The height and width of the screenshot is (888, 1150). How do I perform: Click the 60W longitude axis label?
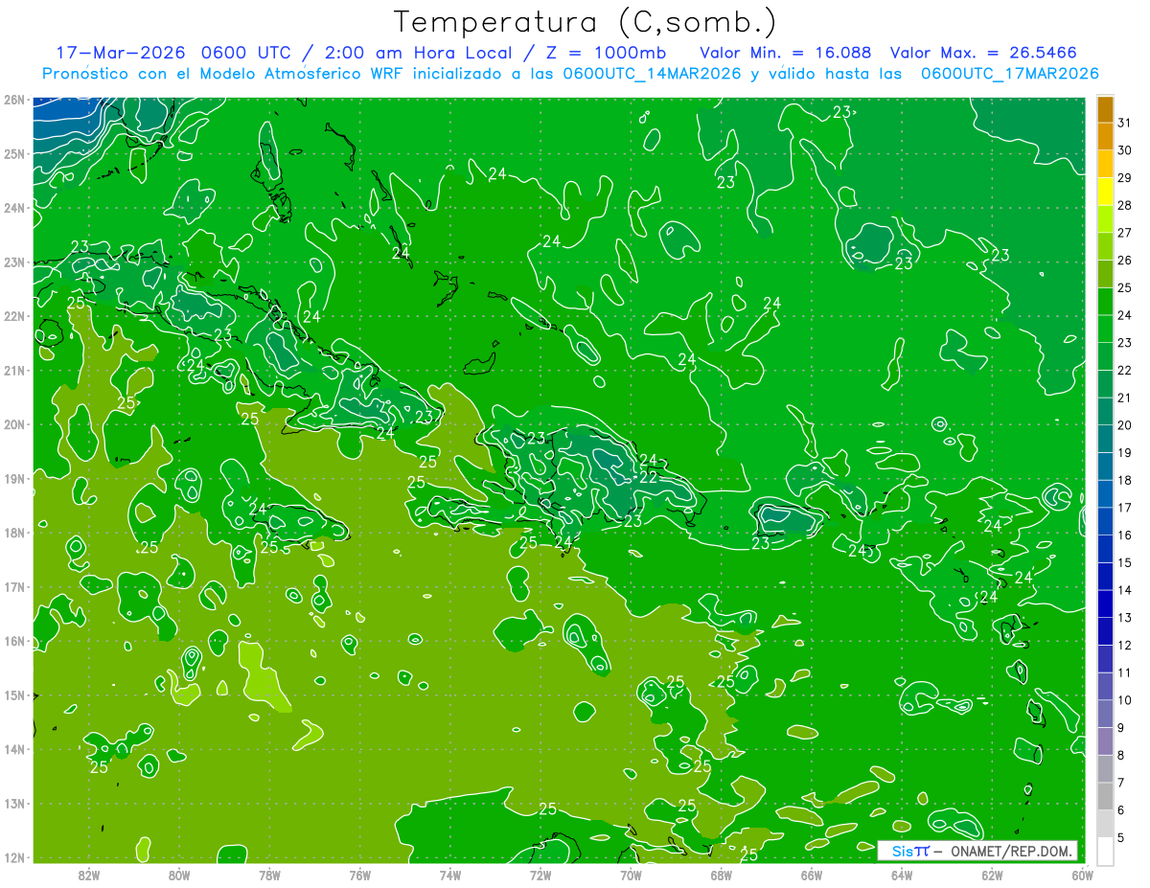tap(1082, 875)
